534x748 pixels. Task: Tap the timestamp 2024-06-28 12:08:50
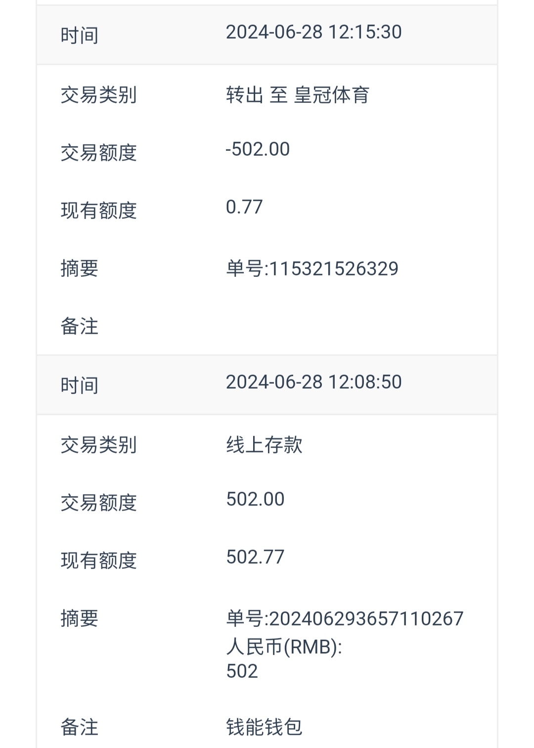pyautogui.click(x=313, y=382)
